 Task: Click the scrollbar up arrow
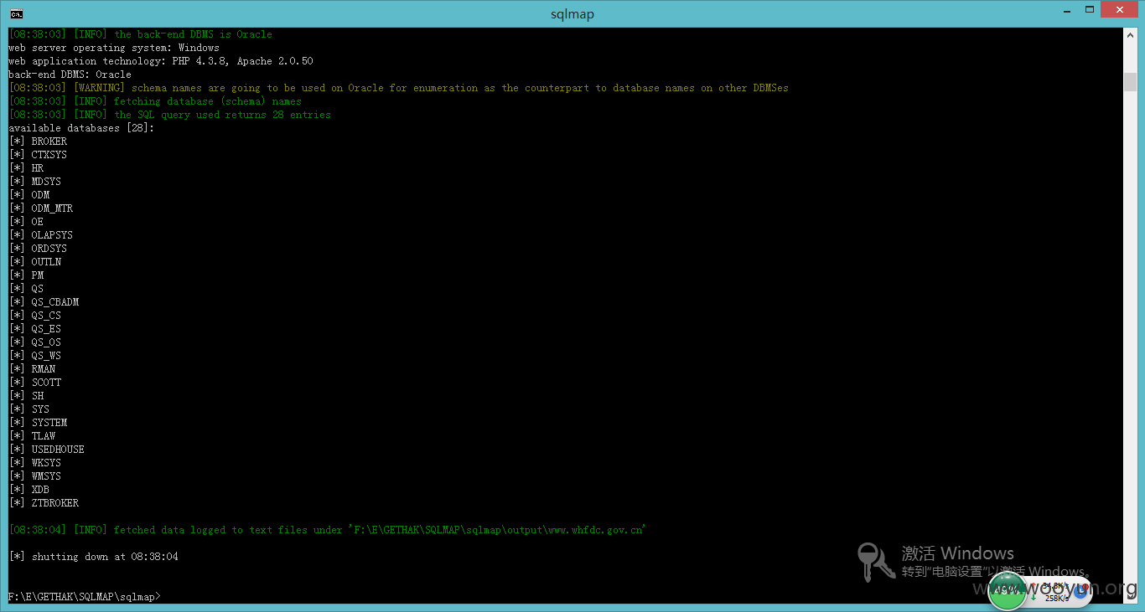tap(1130, 35)
